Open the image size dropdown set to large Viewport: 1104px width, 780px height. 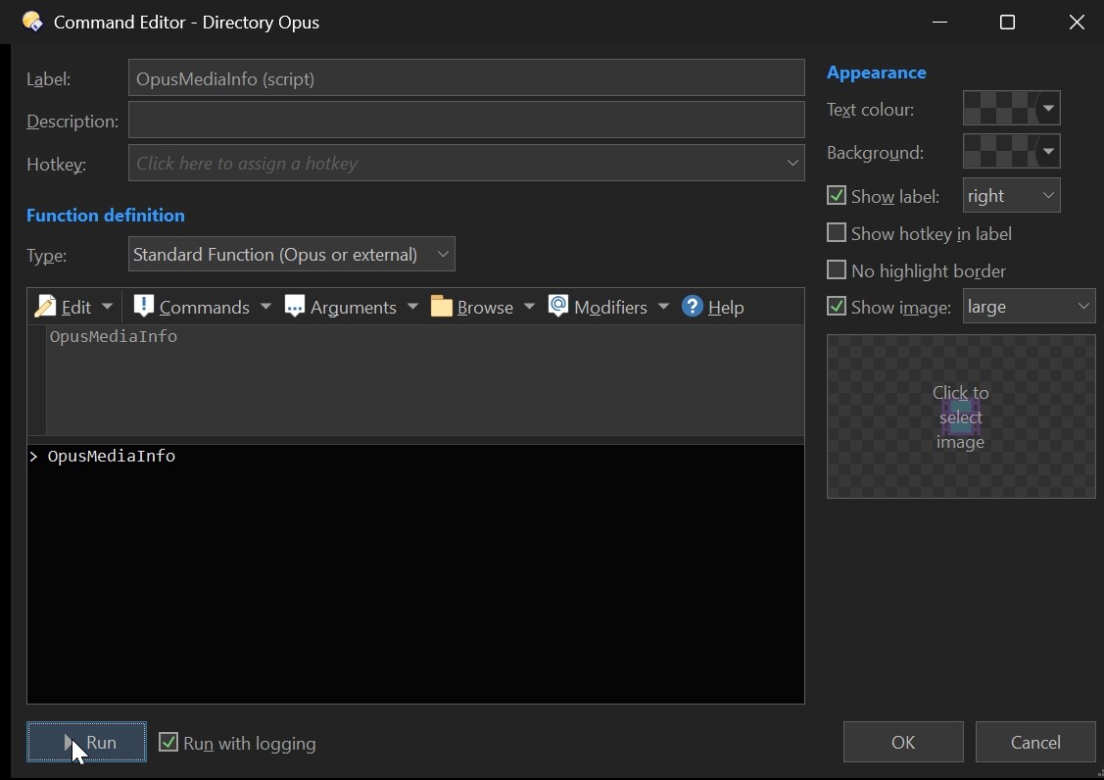coord(1029,307)
